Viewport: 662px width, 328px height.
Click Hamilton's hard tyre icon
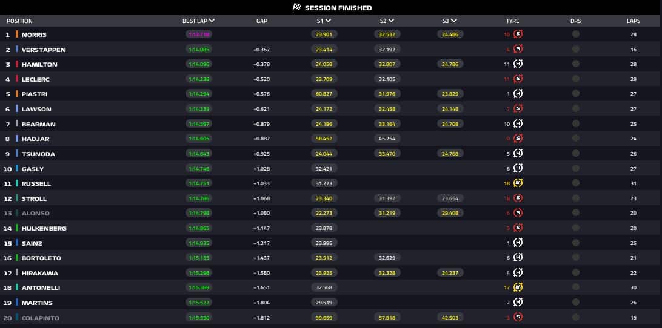518,64
